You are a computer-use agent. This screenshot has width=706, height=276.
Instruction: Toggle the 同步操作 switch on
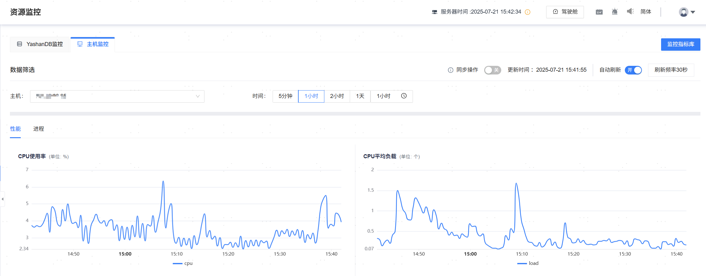(x=492, y=70)
